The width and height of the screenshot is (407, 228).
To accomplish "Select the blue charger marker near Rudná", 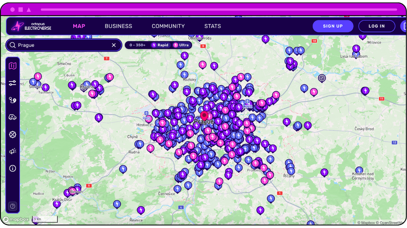I will click(x=140, y=144).
